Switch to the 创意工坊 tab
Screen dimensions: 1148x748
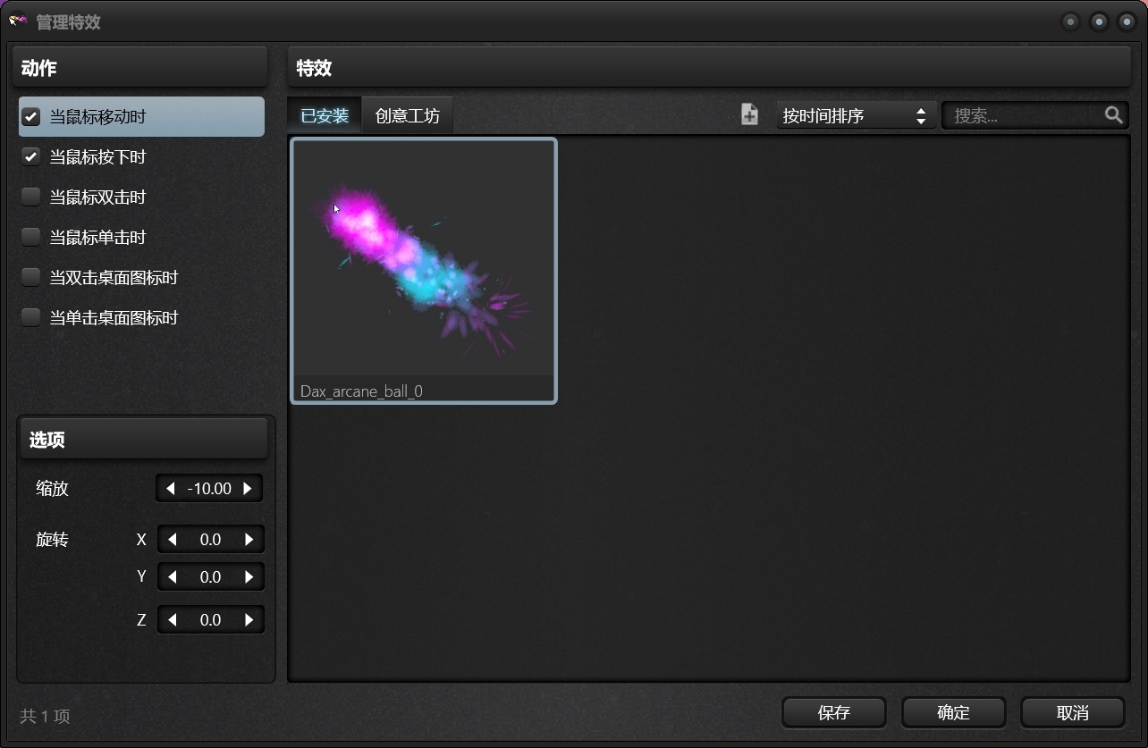[407, 114]
